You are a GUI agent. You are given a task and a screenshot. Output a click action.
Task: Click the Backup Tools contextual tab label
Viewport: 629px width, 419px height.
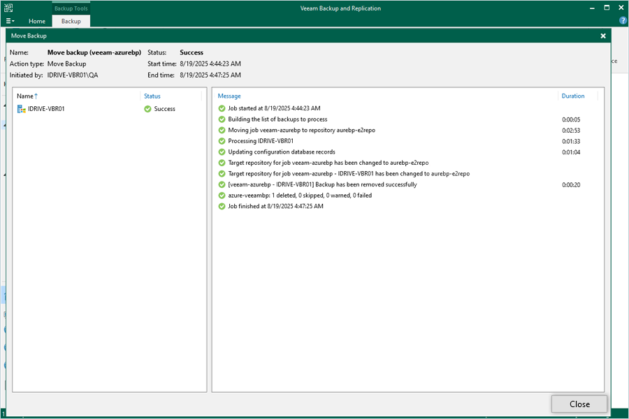pos(71,8)
